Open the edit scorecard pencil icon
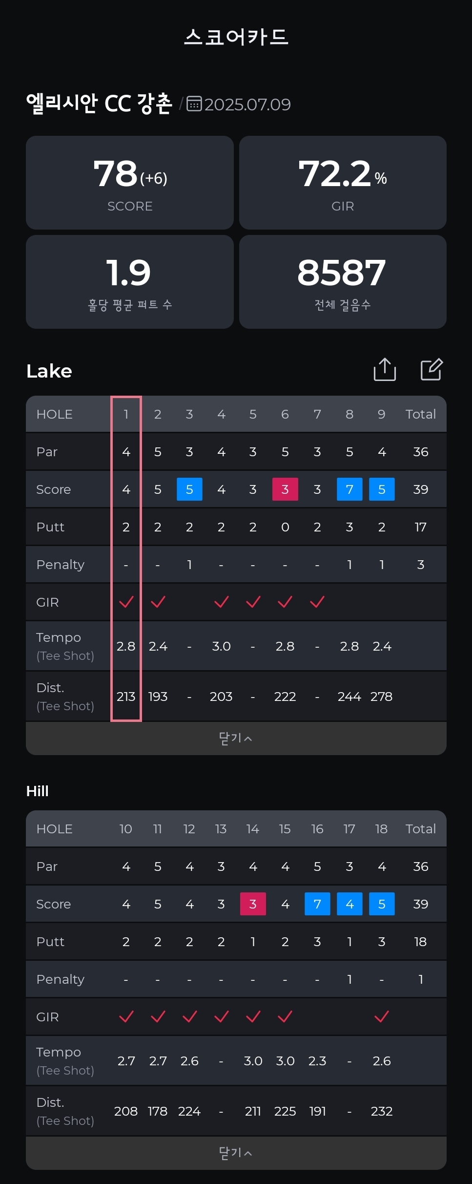Viewport: 472px width, 1184px height. tap(431, 369)
